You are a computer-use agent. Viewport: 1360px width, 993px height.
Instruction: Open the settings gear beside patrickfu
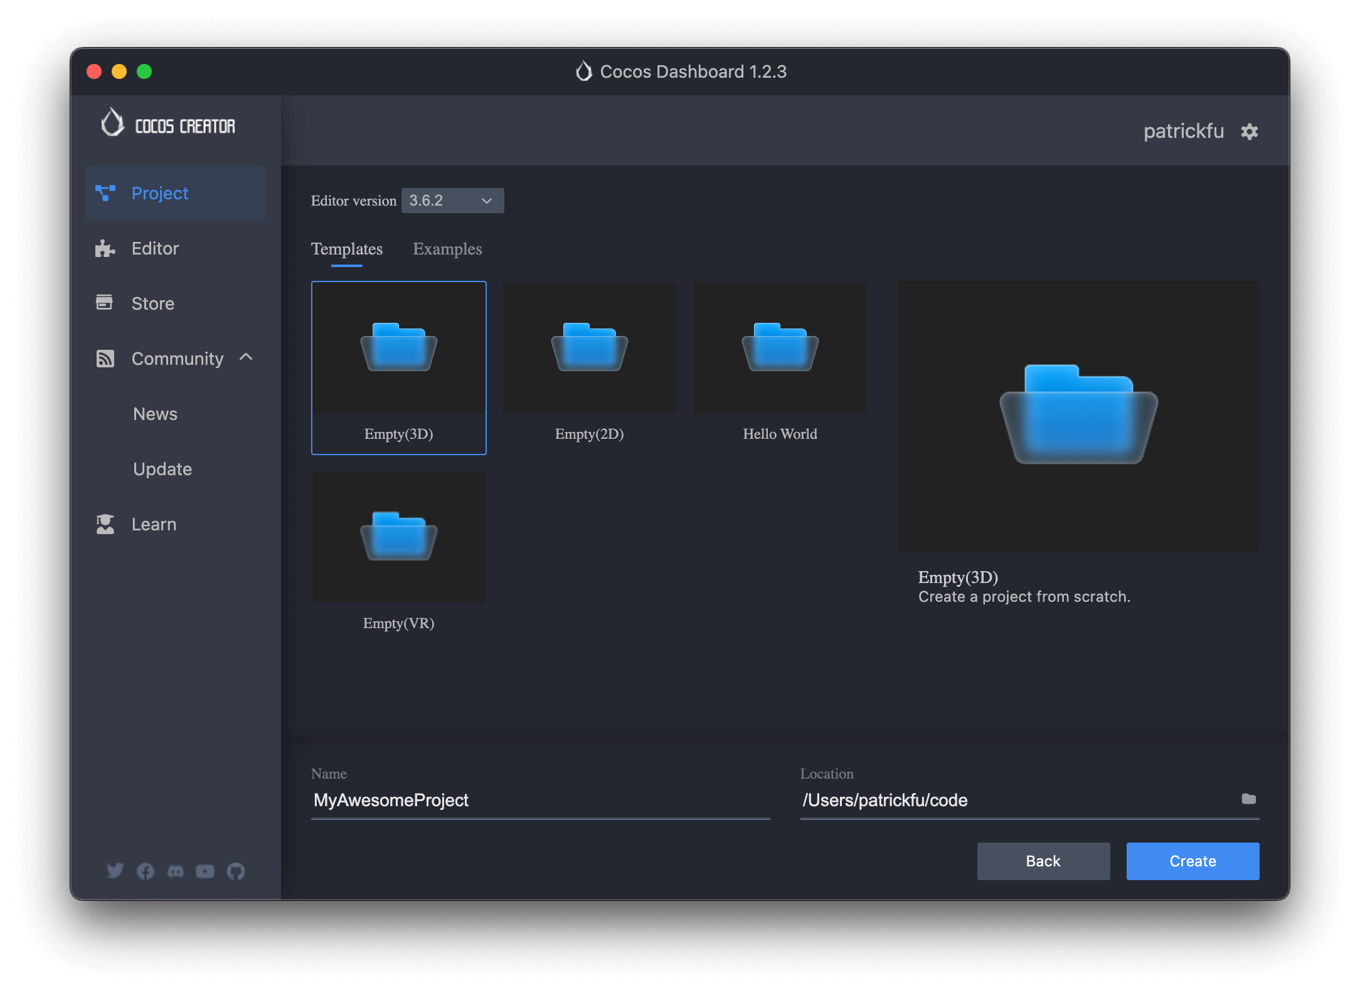pyautogui.click(x=1249, y=131)
